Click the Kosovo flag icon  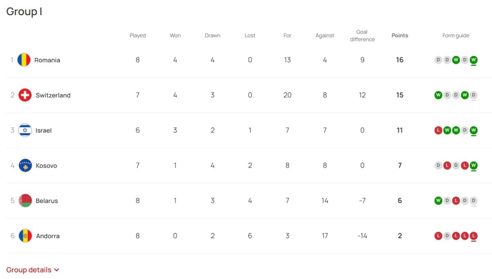pyautogui.click(x=25, y=166)
